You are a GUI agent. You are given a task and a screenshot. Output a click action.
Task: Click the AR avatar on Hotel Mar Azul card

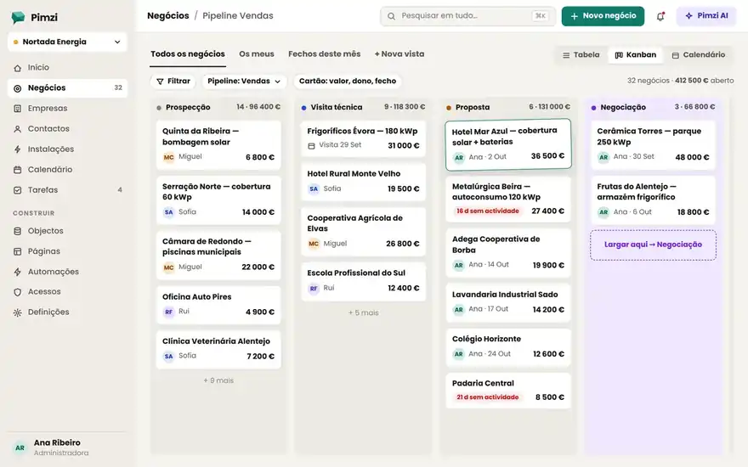pyautogui.click(x=459, y=157)
